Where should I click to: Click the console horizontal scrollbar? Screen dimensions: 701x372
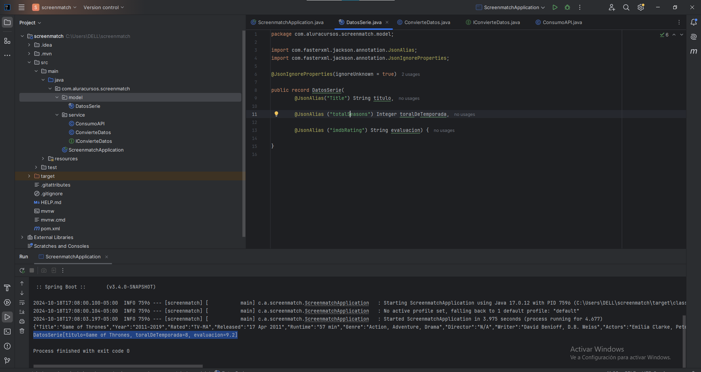pos(118,366)
